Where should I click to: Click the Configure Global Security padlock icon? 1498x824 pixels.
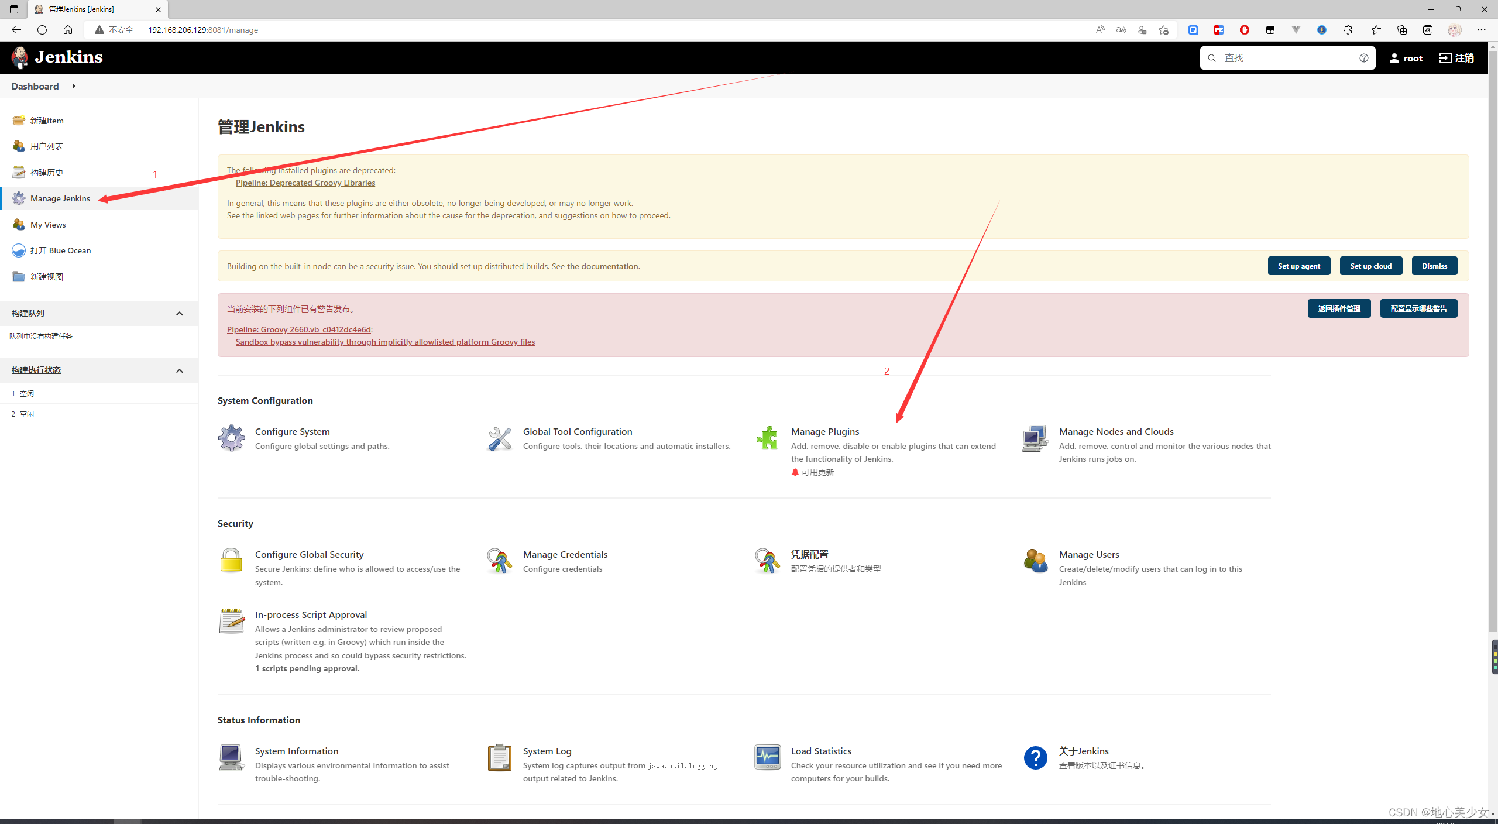click(x=232, y=561)
